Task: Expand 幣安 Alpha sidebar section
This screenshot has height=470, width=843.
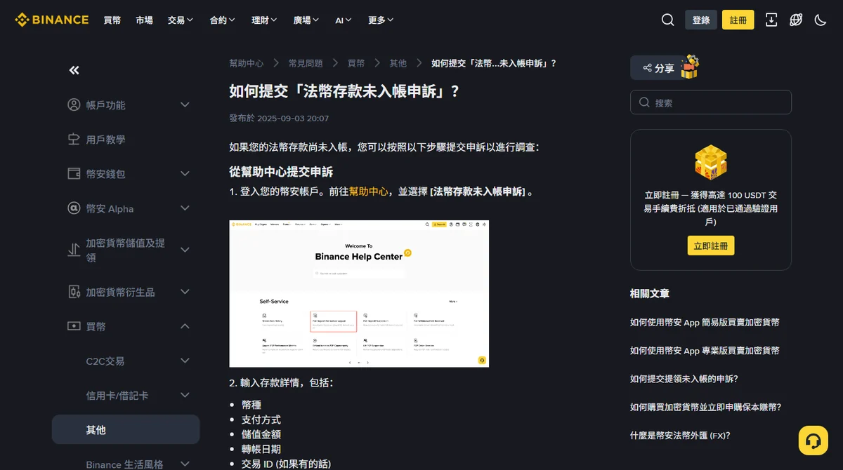Action: [185, 208]
